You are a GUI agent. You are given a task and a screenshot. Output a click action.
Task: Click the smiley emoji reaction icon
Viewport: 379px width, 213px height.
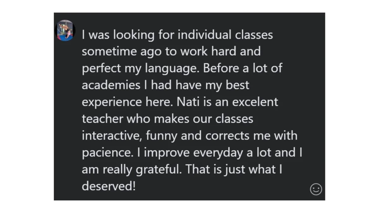[x=316, y=189]
